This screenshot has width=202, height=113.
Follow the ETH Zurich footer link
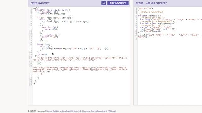112,111
